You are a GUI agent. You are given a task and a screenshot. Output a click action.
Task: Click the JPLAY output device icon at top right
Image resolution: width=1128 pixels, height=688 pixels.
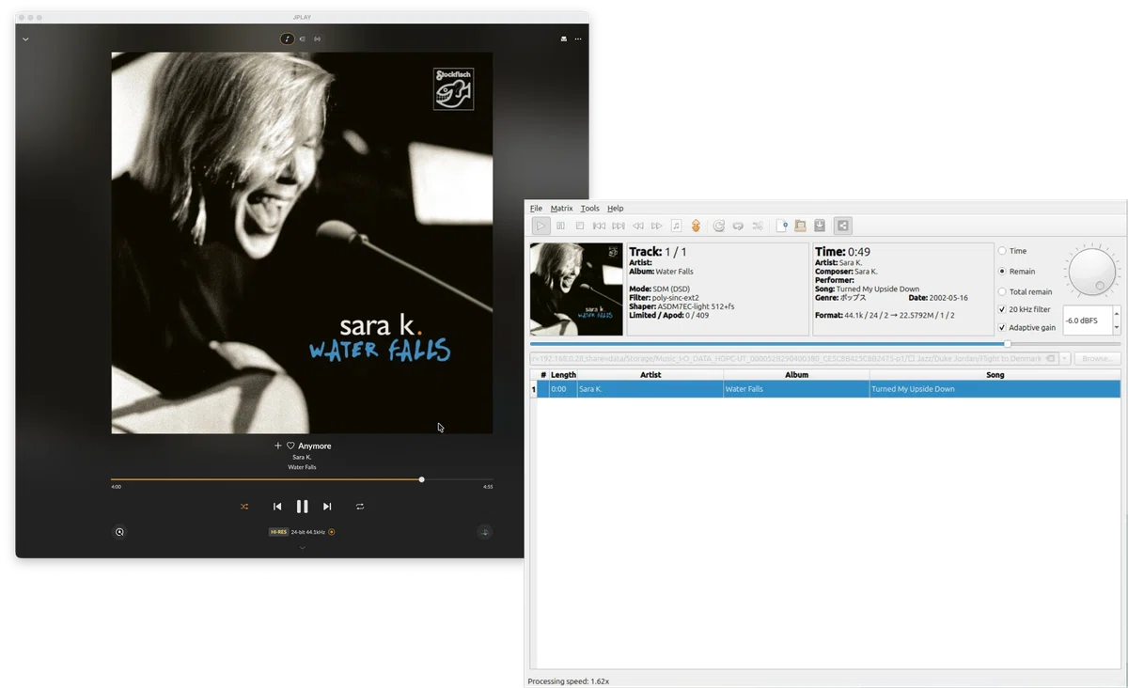(564, 39)
